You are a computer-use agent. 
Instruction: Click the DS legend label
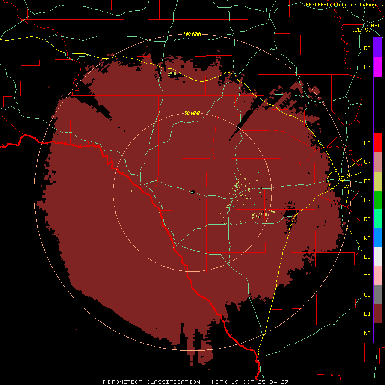click(x=367, y=257)
